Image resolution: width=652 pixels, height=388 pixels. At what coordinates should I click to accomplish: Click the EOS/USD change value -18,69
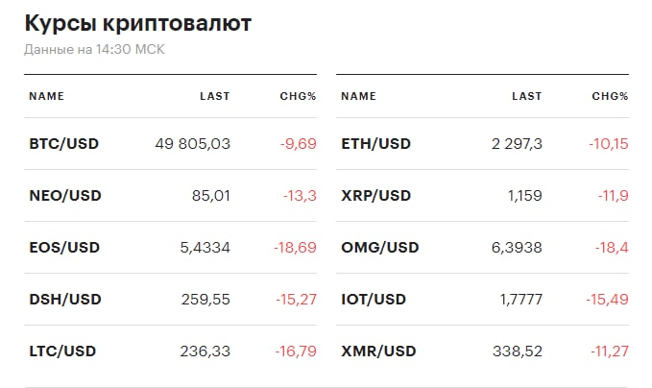click(294, 248)
